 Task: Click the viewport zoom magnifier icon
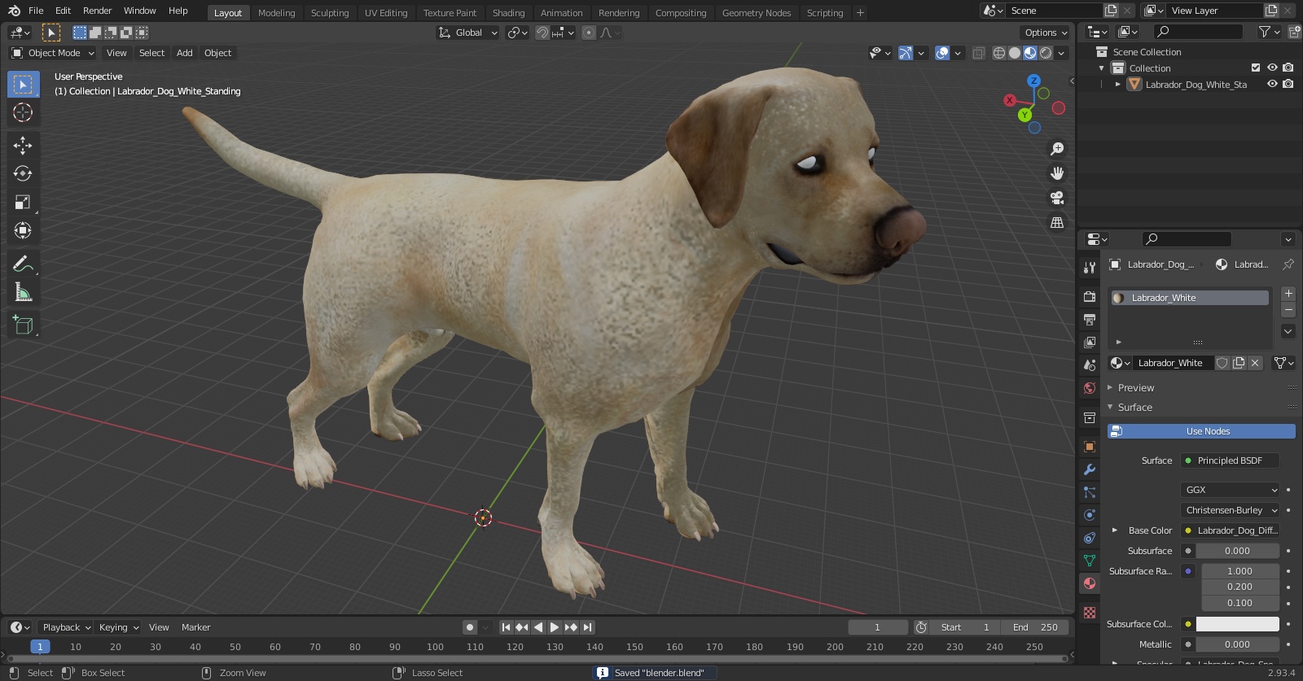coord(1057,149)
